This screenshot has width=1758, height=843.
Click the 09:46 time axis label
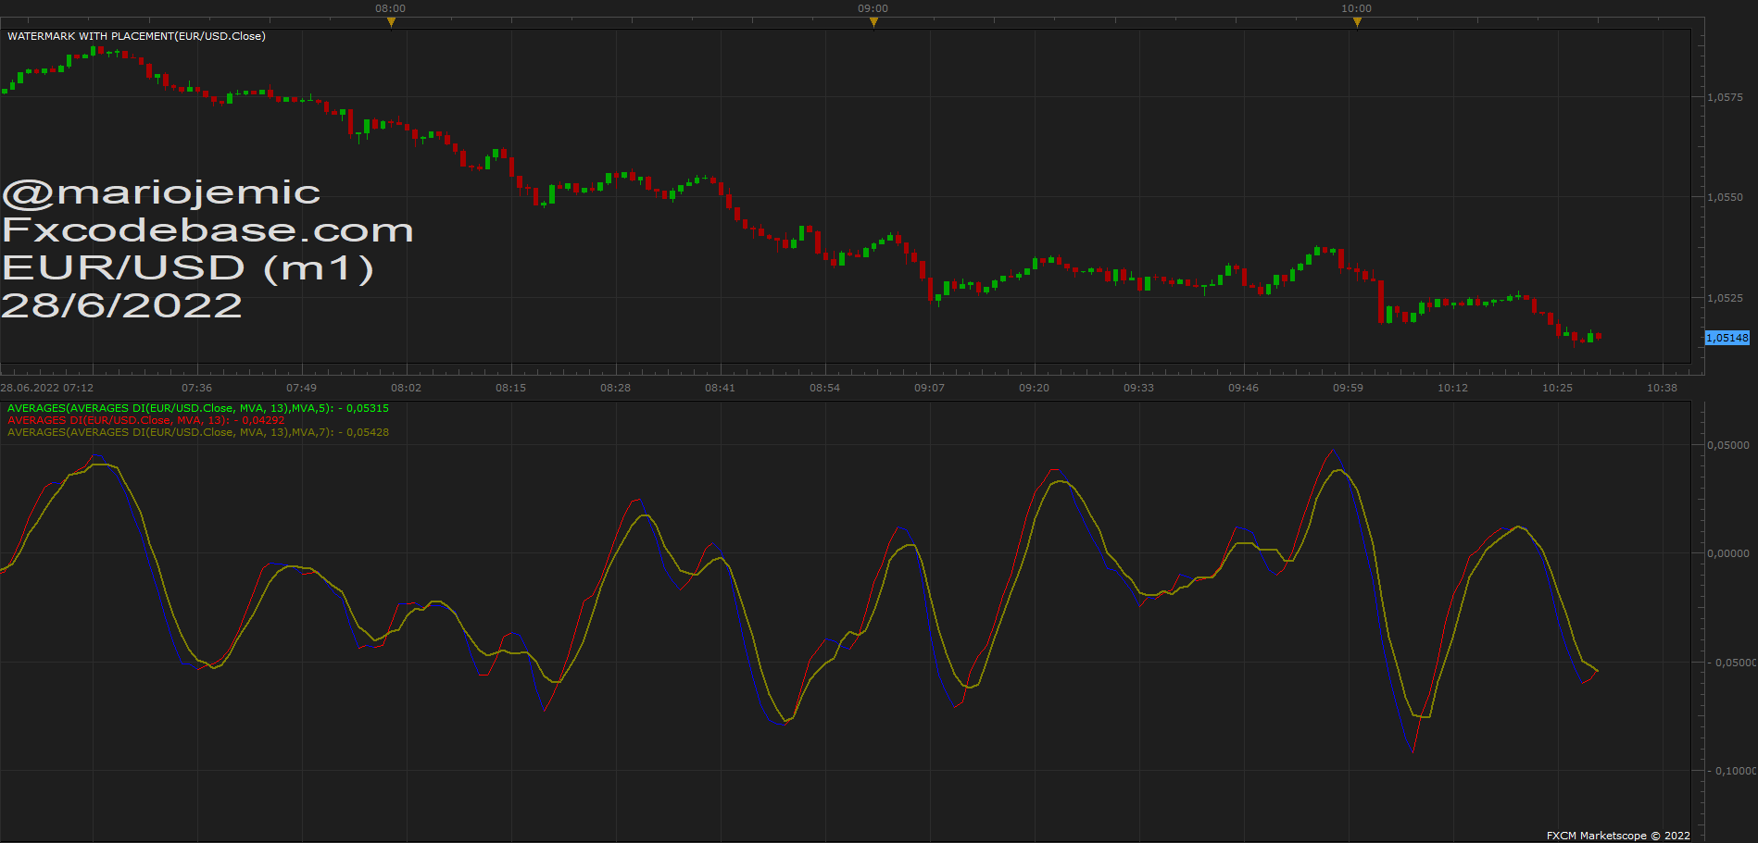[1243, 388]
